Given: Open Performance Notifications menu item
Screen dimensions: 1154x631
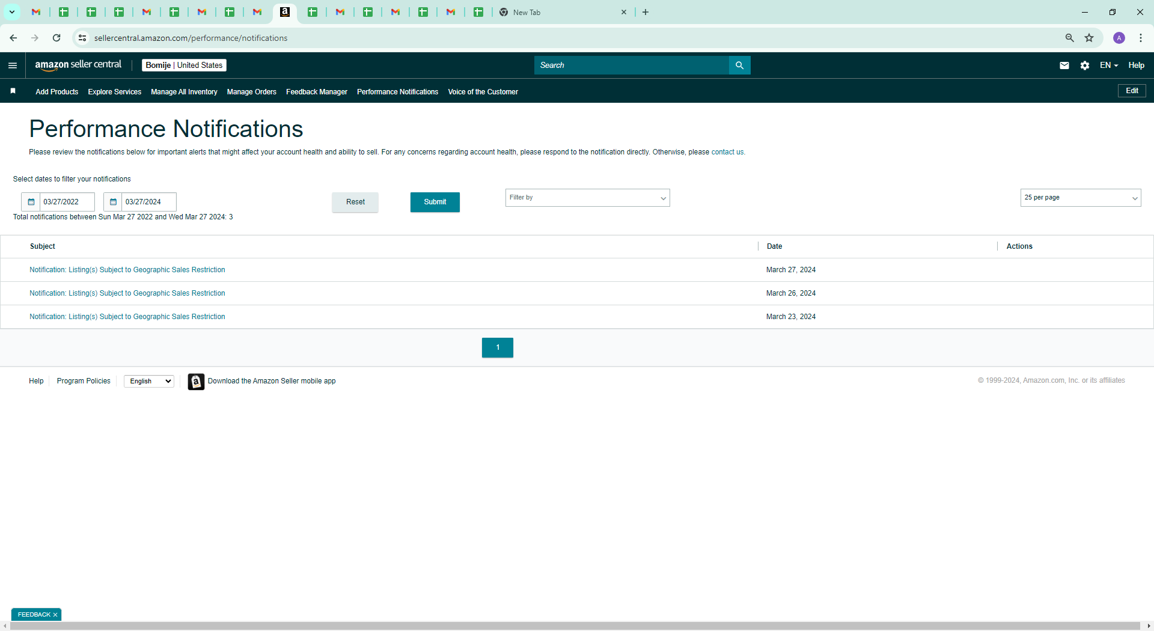Looking at the screenshot, I should (x=397, y=92).
